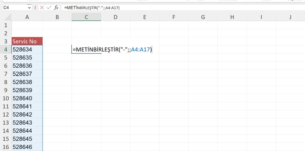This screenshot has height=151, width=305.
Task: Select the cell containing 528646
Action: [x=27, y=147]
